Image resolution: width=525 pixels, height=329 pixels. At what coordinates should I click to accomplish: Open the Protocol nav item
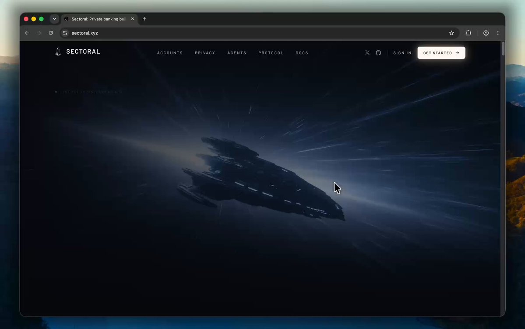pos(271,53)
